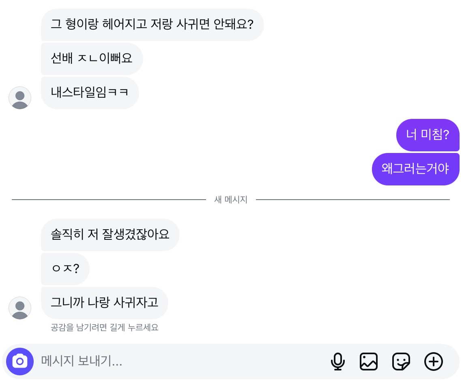The width and height of the screenshot is (462, 381).
Task: Click the upper sender profile avatar
Action: (x=20, y=98)
